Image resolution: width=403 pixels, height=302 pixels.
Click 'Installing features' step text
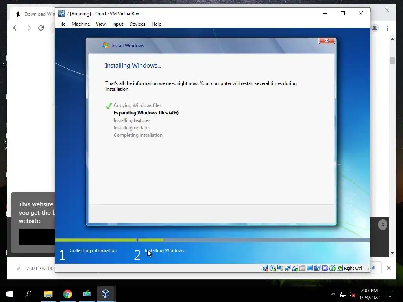132,120
